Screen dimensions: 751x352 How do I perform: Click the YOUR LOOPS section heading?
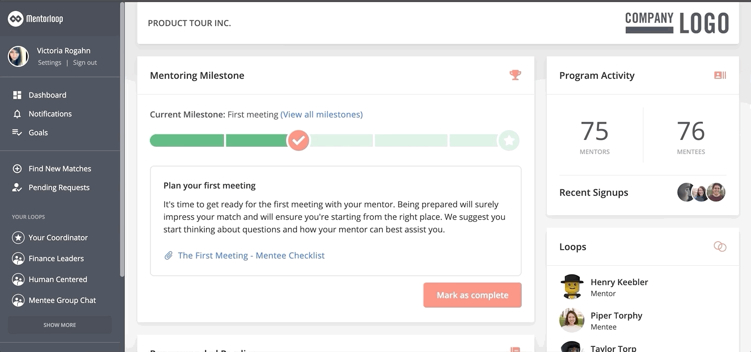click(29, 217)
